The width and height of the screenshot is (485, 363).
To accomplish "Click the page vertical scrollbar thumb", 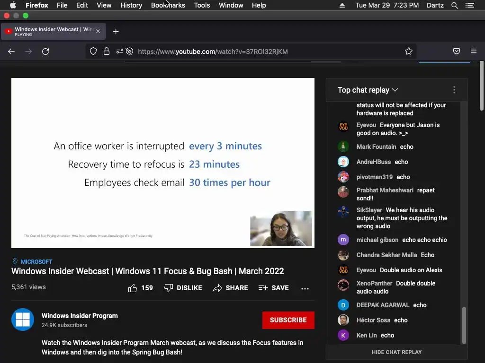I will pos(482,86).
